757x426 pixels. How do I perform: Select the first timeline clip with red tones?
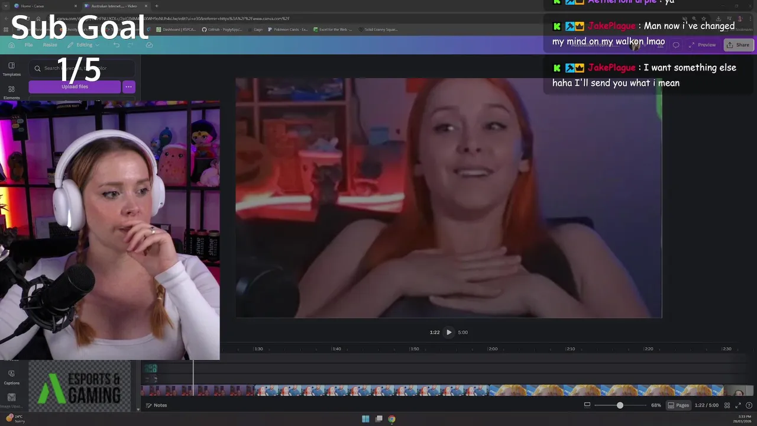198,390
